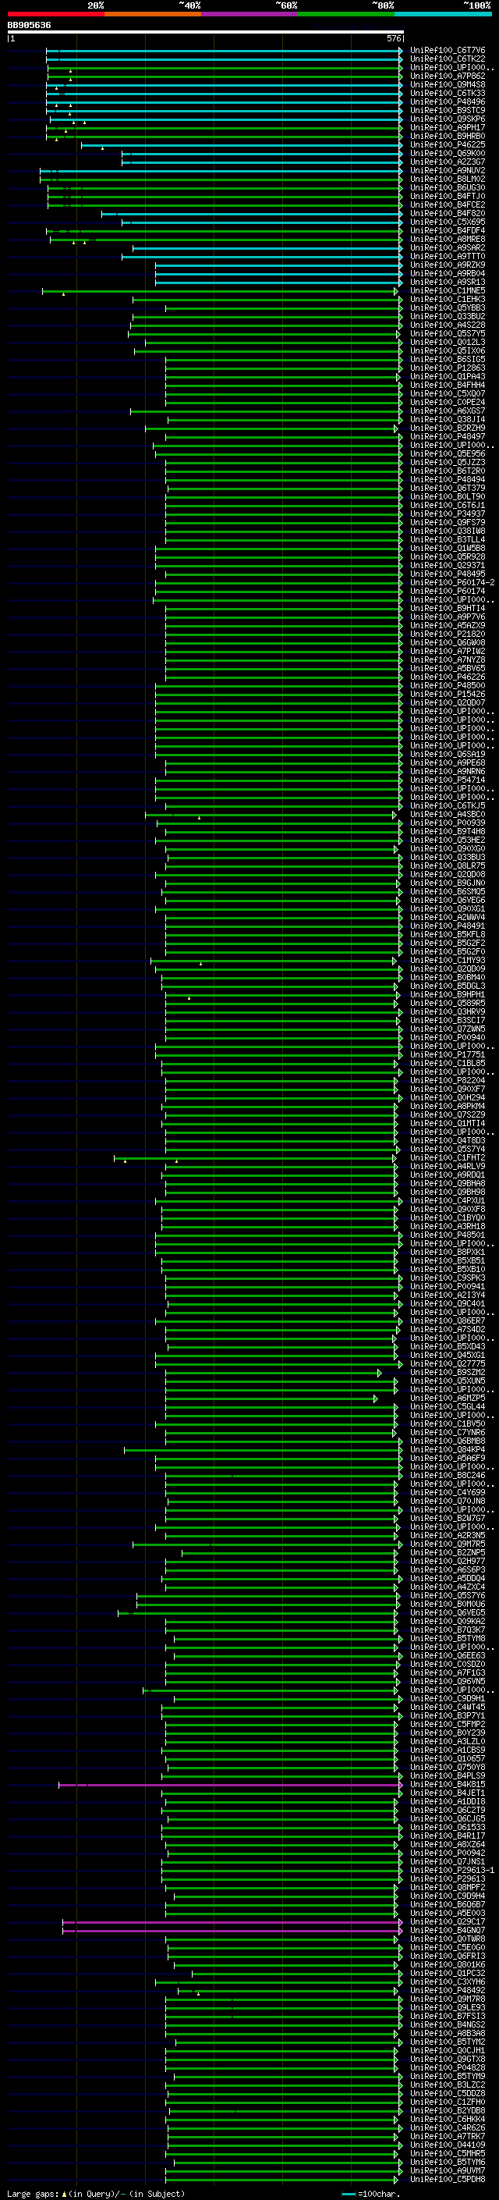Click hit label UniRef100_Q5E956
499x2200 pixels.
coord(448,453)
